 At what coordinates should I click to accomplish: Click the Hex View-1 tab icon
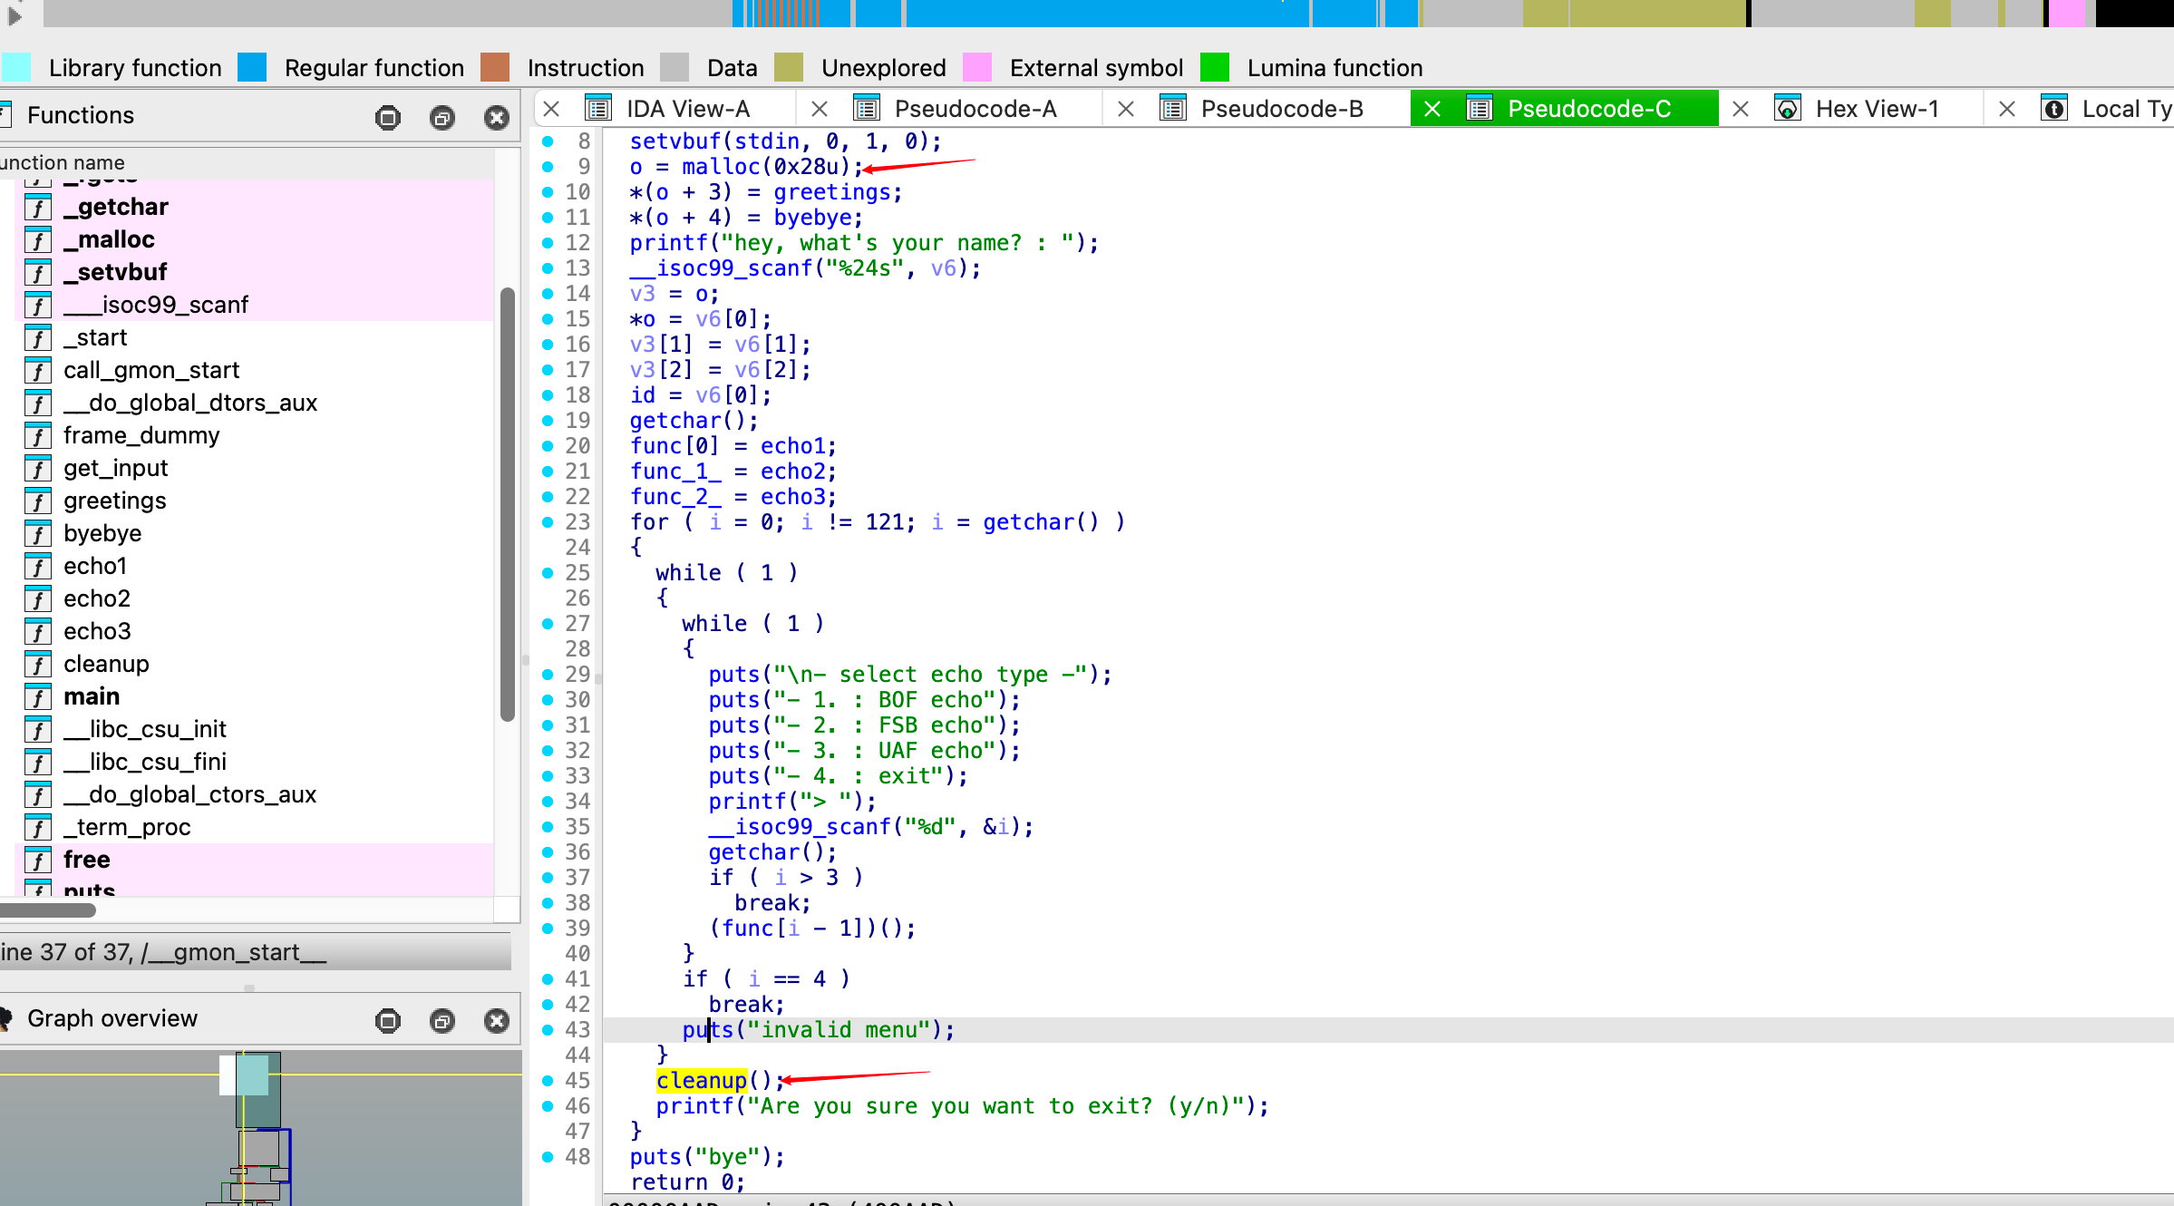(1787, 109)
